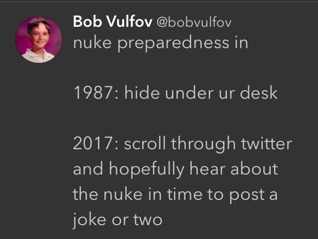Click the line "nuke preparedness in"
Image resolution: width=318 pixels, height=239 pixels.
pos(160,43)
